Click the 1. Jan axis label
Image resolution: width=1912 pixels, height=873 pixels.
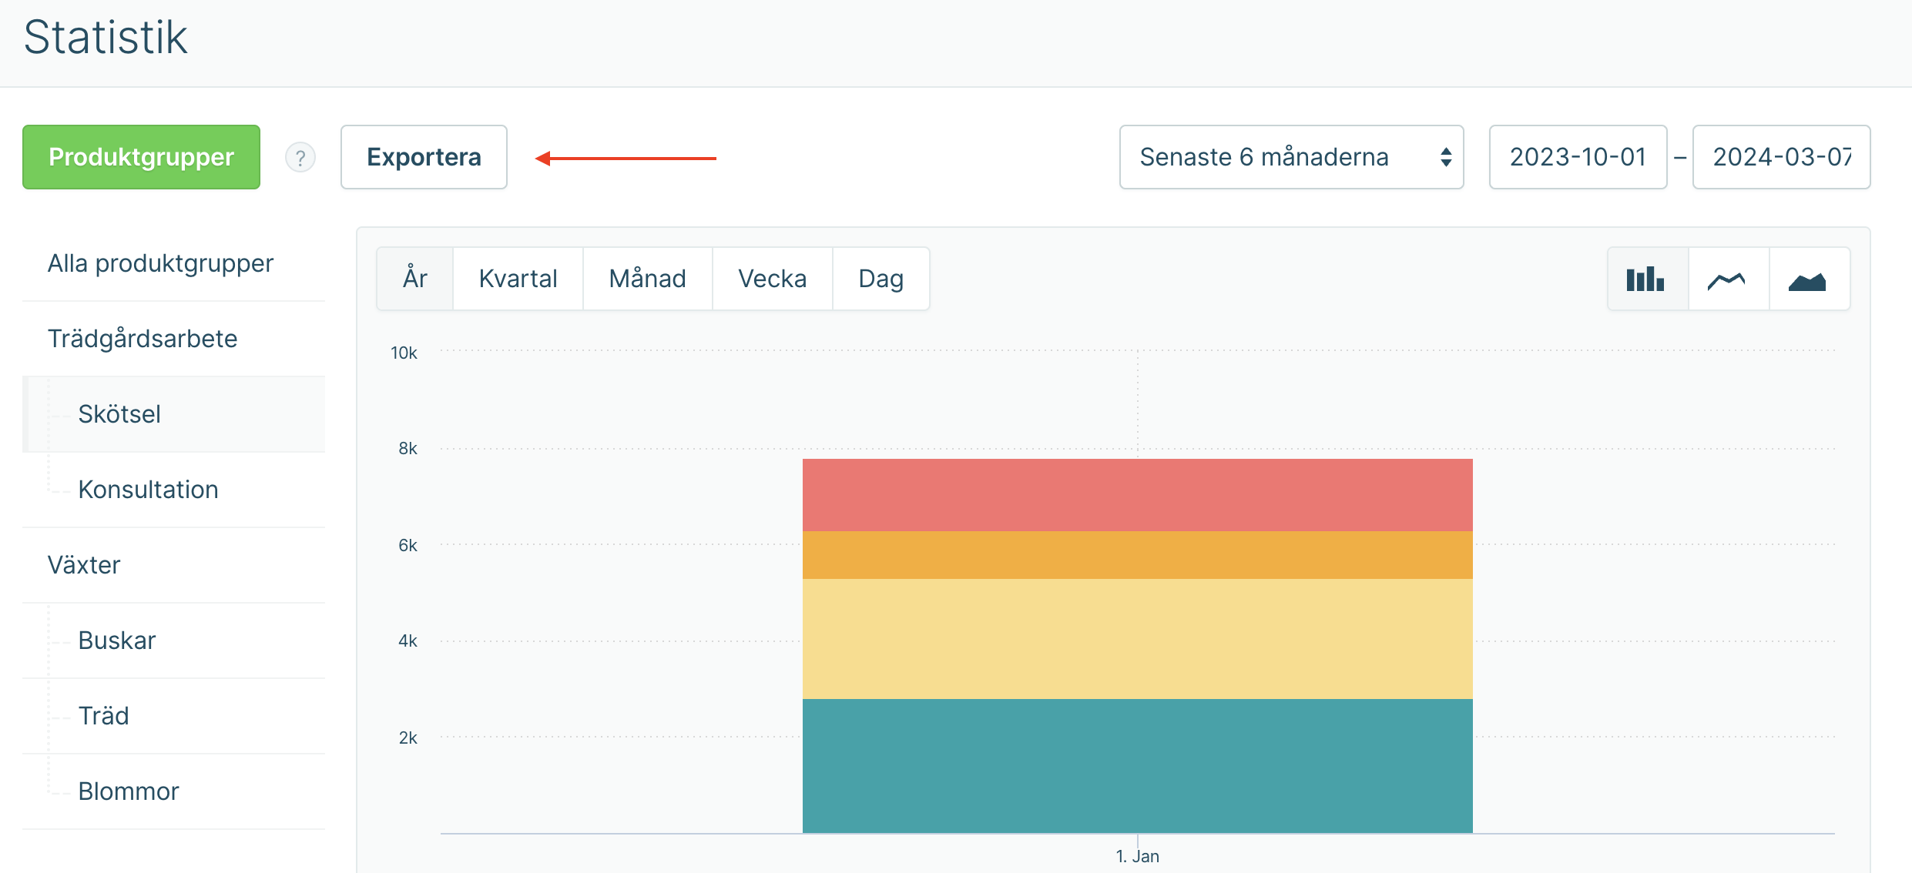coord(1137,856)
